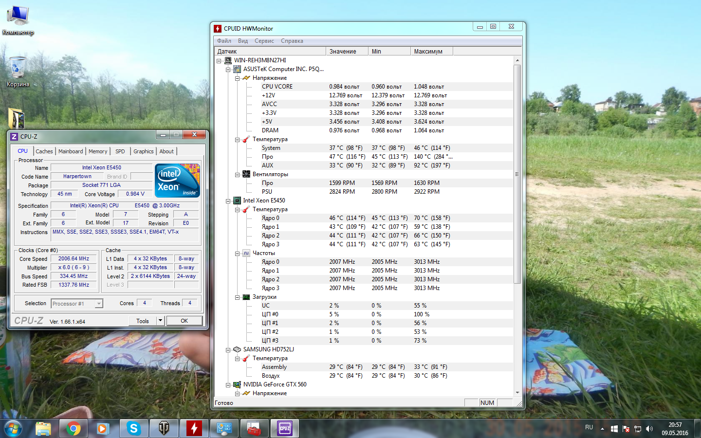Open the About tab in CPU-Z
The width and height of the screenshot is (701, 438).
[x=166, y=151]
